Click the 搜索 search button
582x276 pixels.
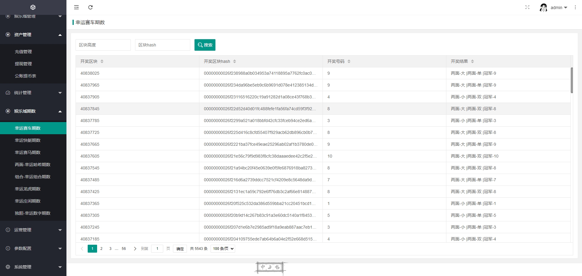point(205,45)
